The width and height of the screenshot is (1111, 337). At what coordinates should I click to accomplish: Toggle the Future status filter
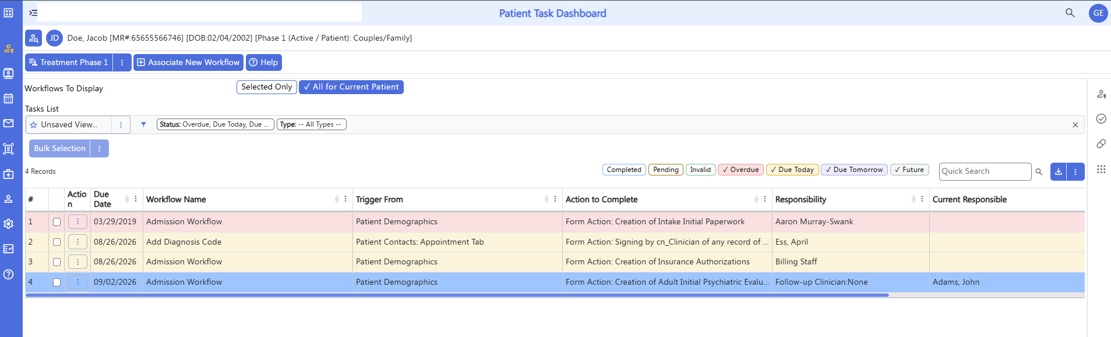point(909,170)
